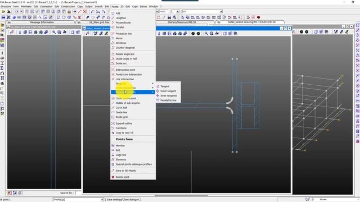Expand the Tangents submenu arrow
This screenshot has height=202, width=360.
click(153, 84)
